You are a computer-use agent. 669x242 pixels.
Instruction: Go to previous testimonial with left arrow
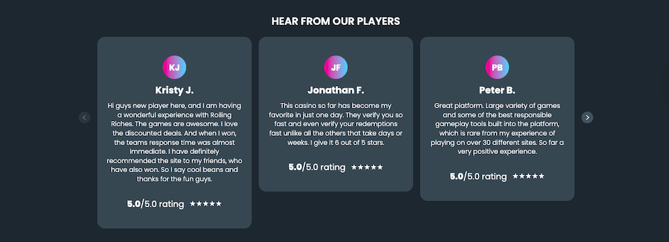[x=85, y=117]
